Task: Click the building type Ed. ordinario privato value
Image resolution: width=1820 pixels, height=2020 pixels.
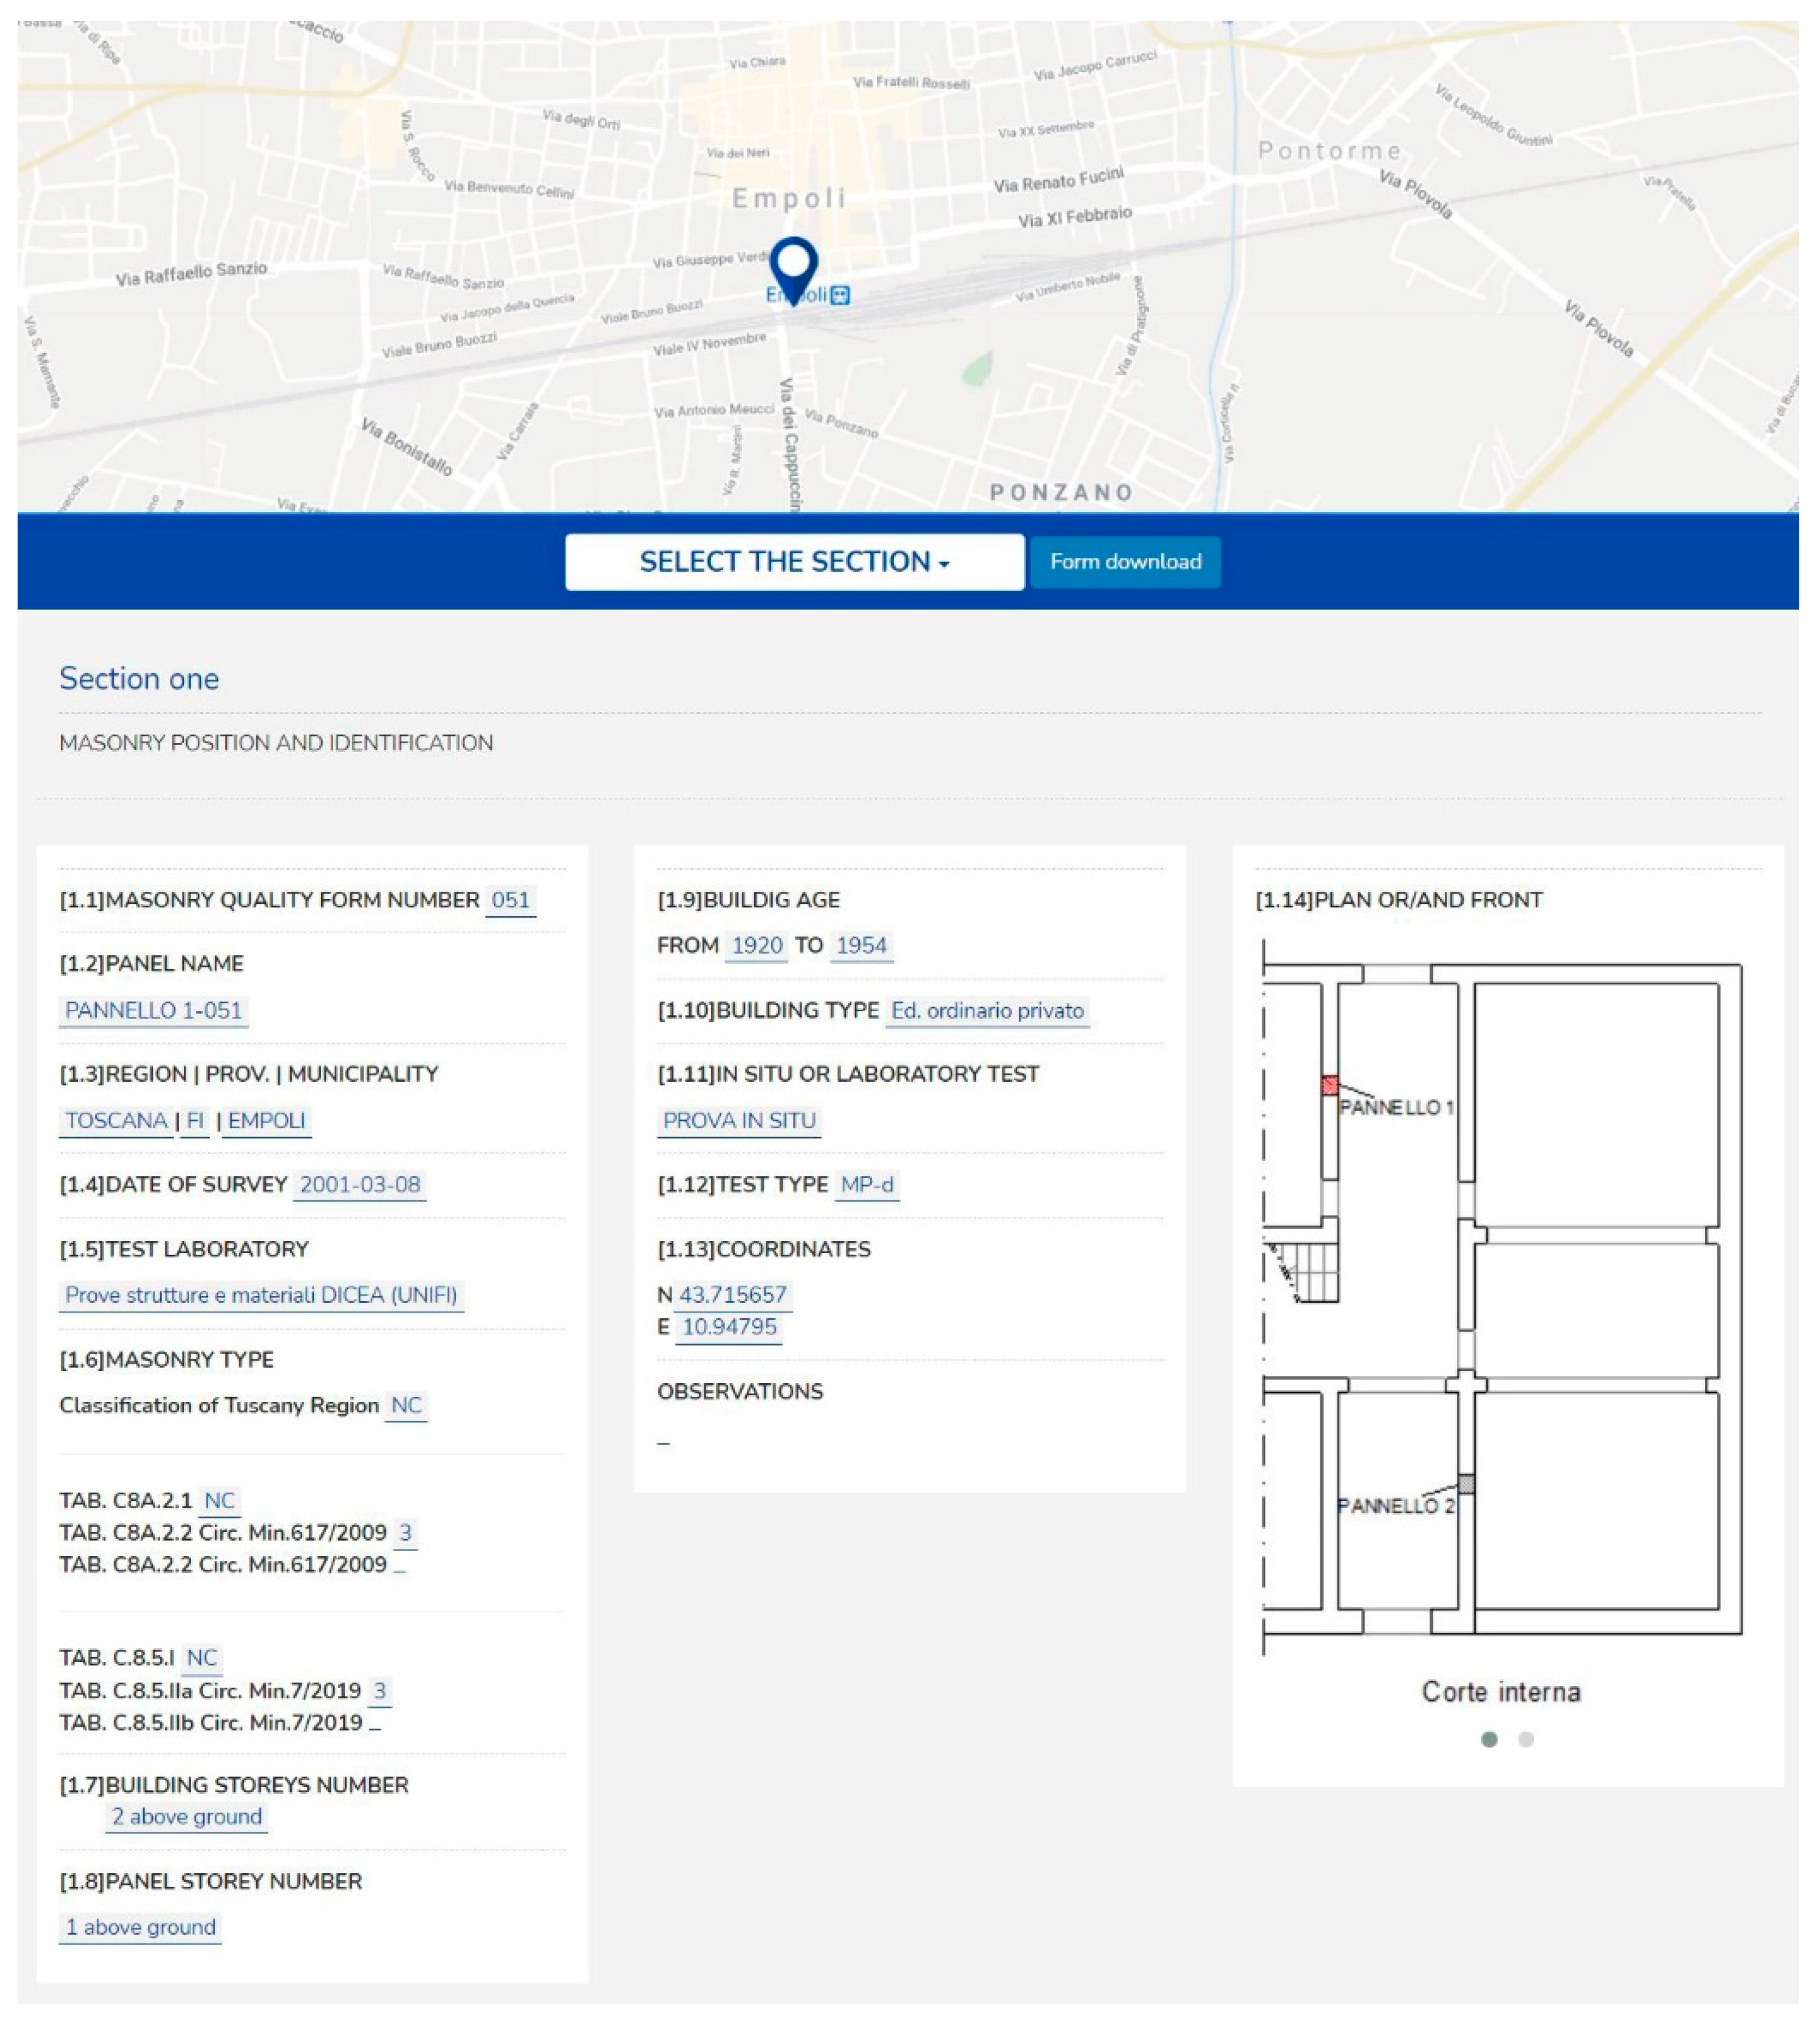Action: tap(987, 1010)
